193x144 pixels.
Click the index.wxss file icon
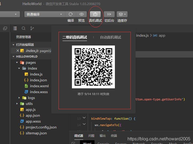(26, 92)
